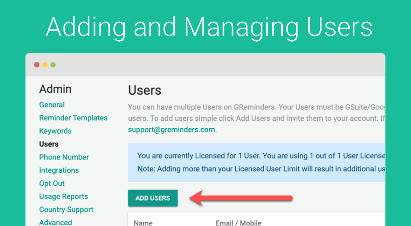This screenshot has width=411, height=226.
Task: Click the green maximize window dot
Action: click(53, 65)
